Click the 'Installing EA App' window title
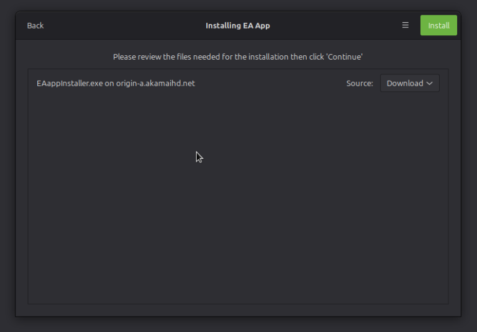This screenshot has width=477, height=332. click(238, 25)
